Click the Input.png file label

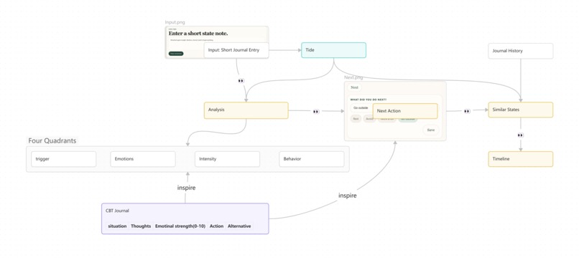coord(175,22)
